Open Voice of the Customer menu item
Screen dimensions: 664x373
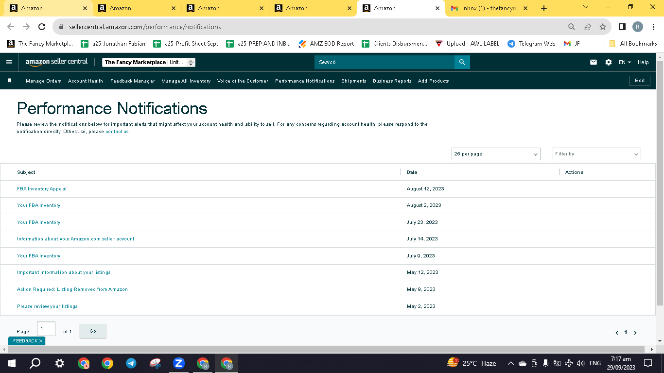pyautogui.click(x=243, y=81)
